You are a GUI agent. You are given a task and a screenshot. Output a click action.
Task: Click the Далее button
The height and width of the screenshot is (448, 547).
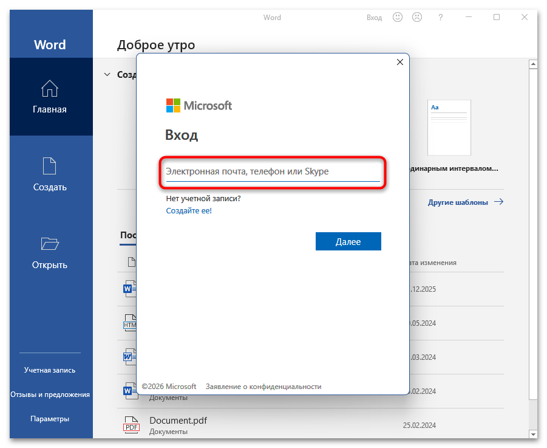coord(348,241)
